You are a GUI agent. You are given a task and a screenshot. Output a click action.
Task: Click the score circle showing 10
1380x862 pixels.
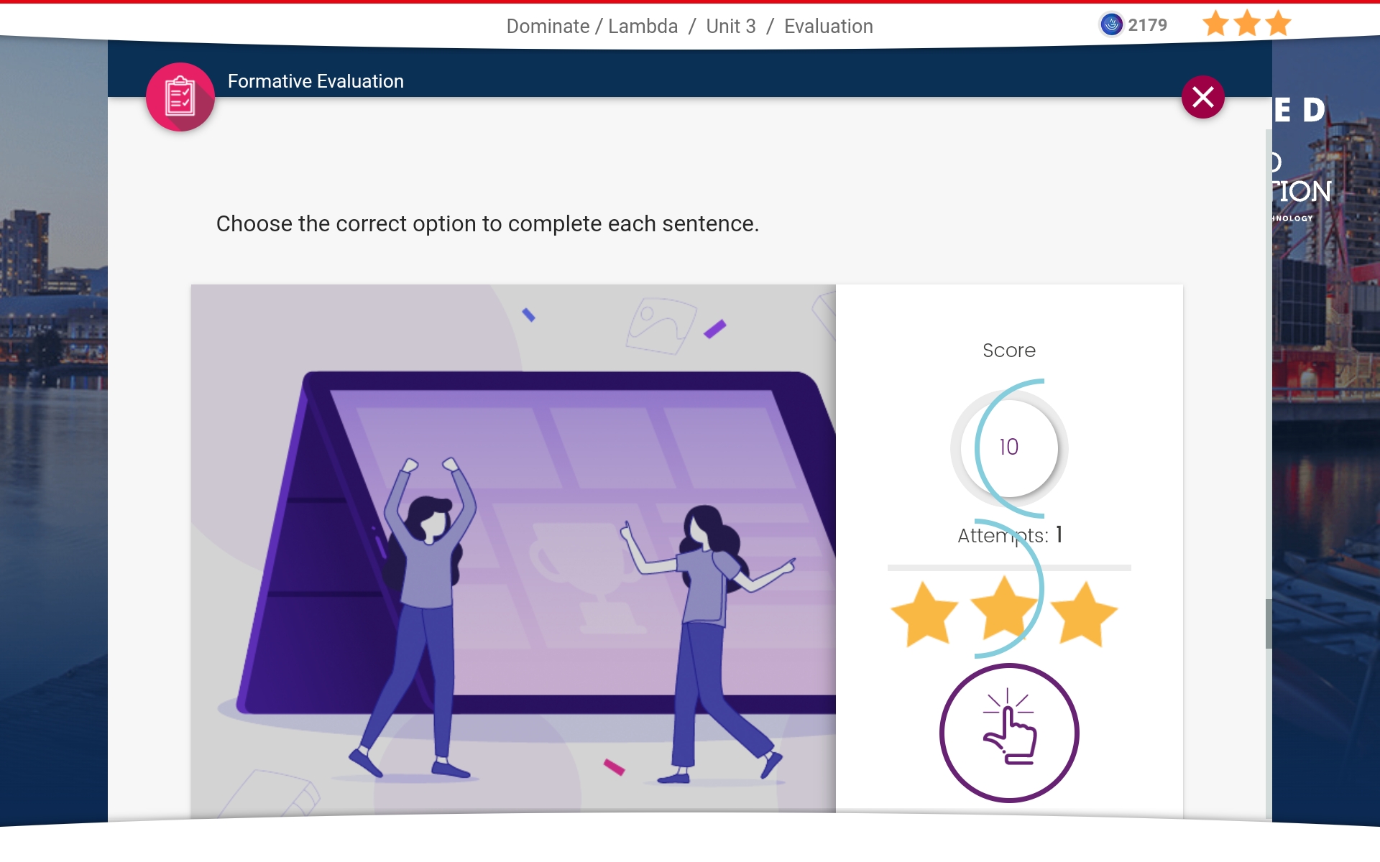[1009, 448]
